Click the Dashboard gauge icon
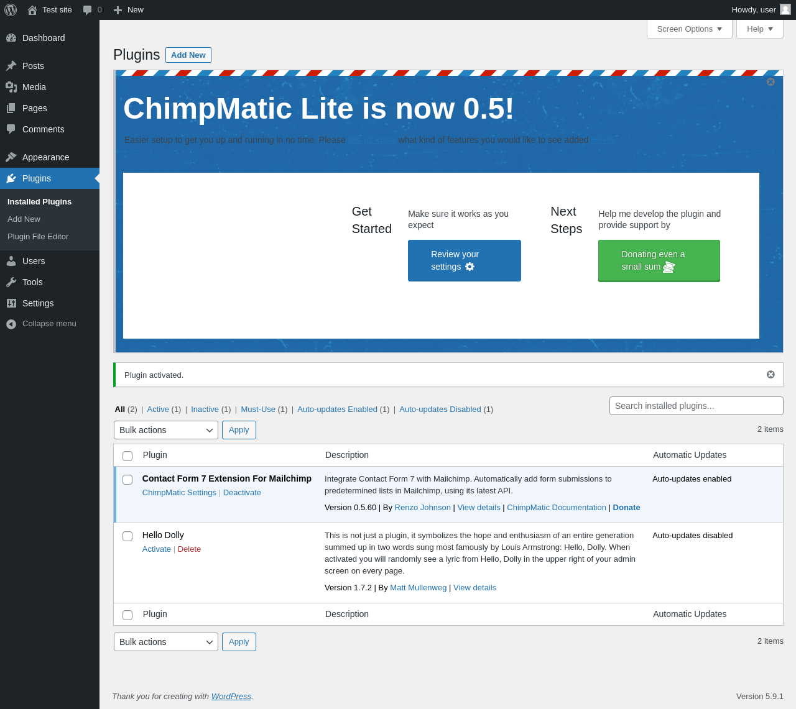 tap(11, 38)
